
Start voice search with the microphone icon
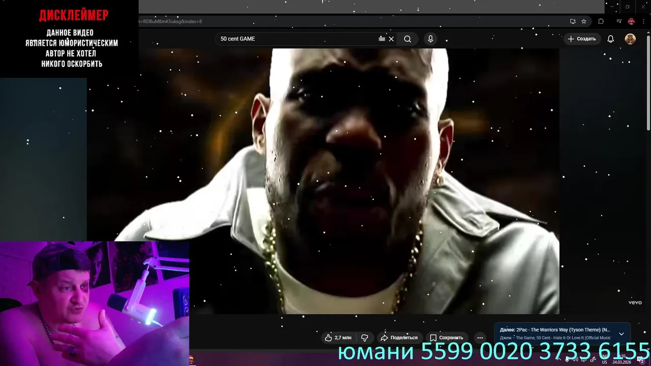[430, 39]
